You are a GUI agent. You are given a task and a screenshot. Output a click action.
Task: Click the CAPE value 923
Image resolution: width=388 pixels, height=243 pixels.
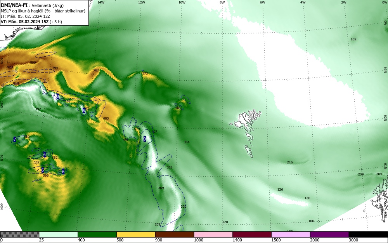tap(10, 67)
